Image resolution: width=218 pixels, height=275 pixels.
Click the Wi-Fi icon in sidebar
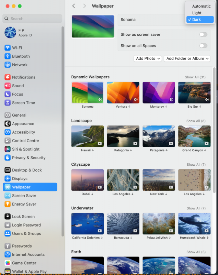8,48
